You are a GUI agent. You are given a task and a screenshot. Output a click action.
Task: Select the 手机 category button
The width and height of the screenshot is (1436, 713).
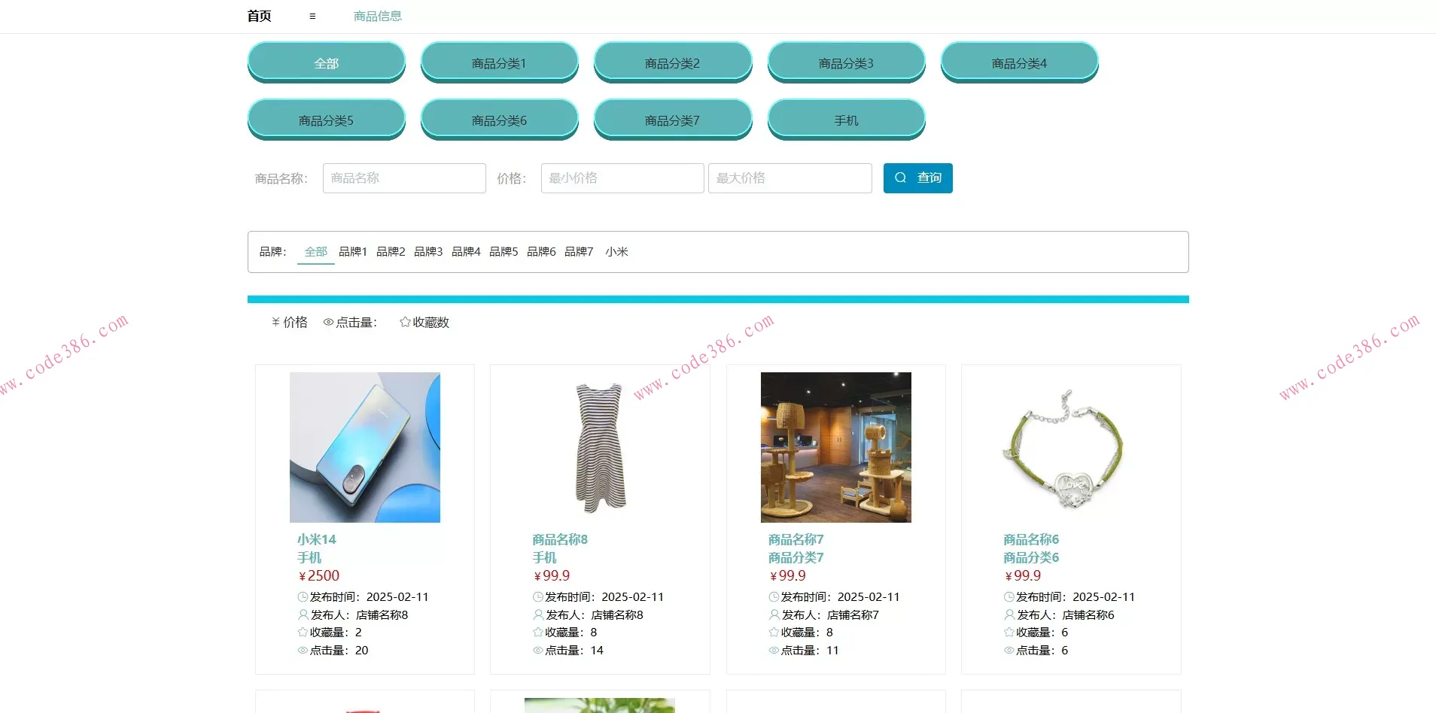click(x=846, y=120)
